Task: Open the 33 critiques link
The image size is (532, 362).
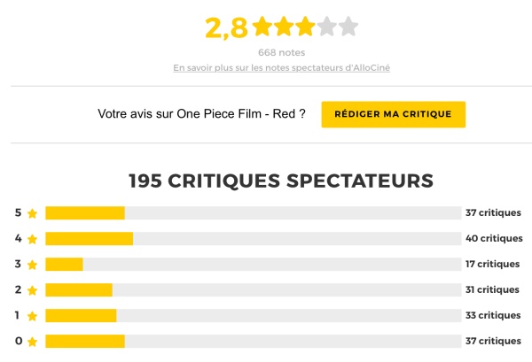Action: (493, 315)
